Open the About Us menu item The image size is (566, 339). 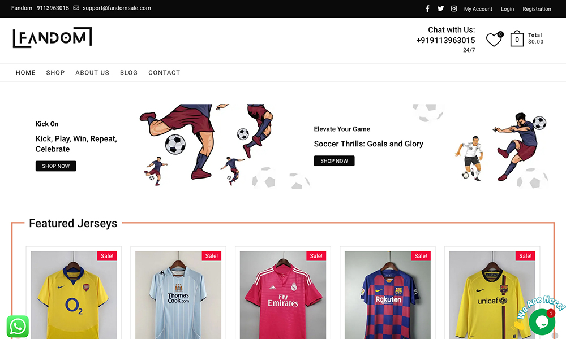tap(92, 73)
